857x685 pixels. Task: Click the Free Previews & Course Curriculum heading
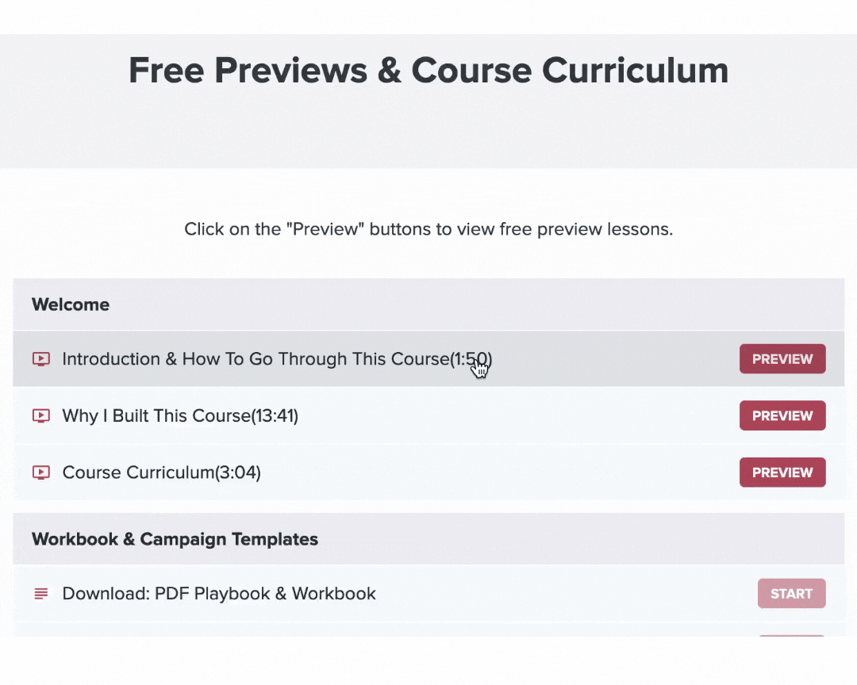pos(428,71)
